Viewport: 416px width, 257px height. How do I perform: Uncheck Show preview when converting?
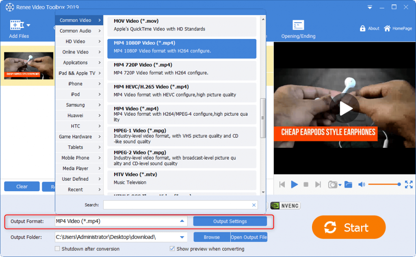tap(173, 248)
